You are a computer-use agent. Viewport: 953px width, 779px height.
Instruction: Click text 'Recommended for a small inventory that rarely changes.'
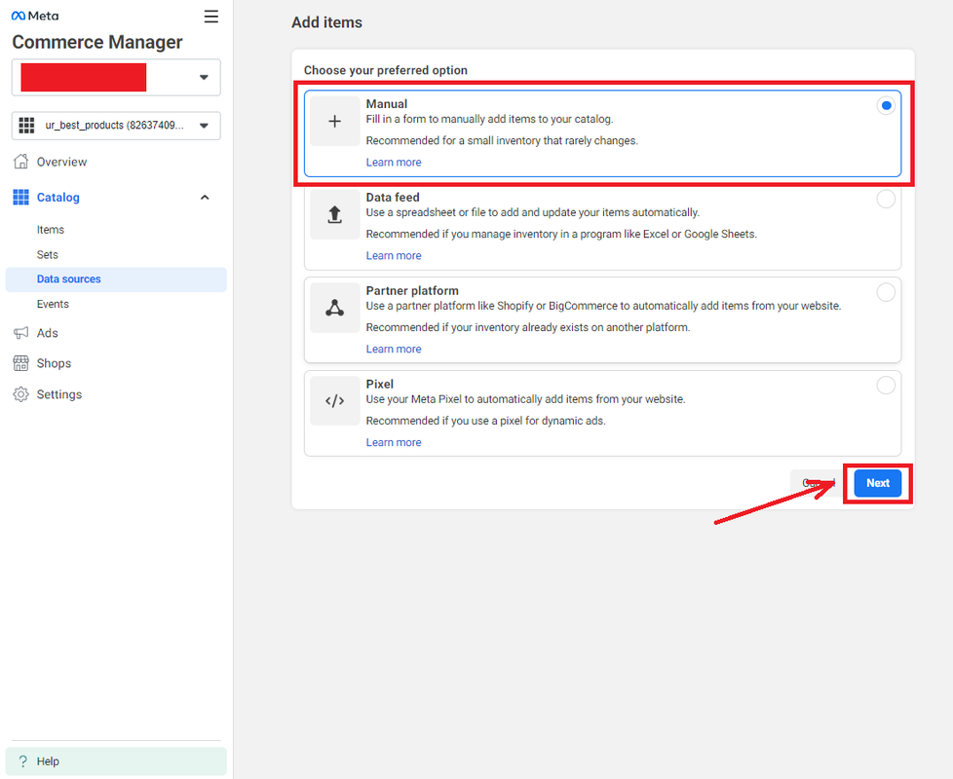[502, 141]
